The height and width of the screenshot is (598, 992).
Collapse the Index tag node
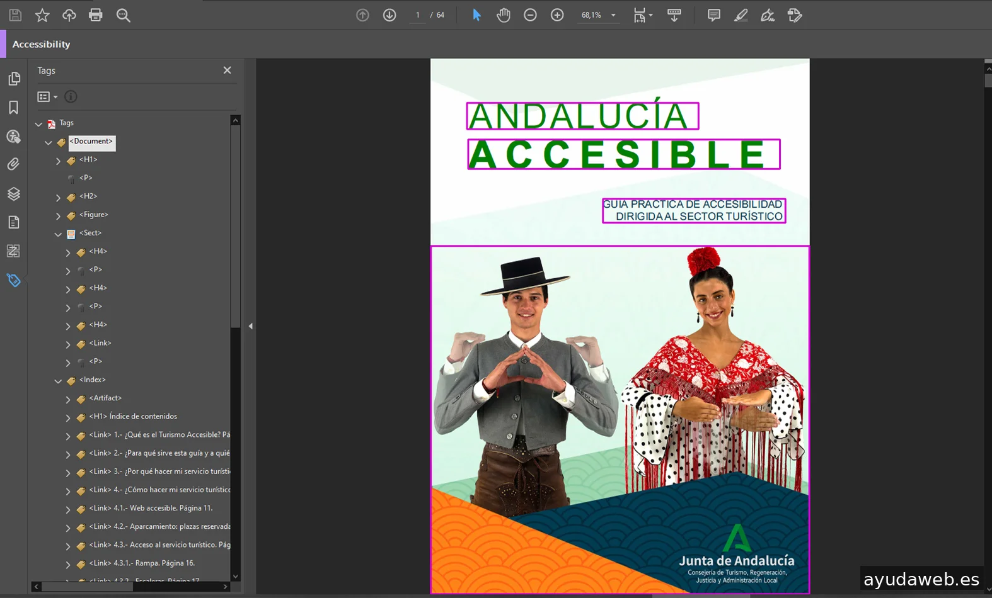coord(58,381)
